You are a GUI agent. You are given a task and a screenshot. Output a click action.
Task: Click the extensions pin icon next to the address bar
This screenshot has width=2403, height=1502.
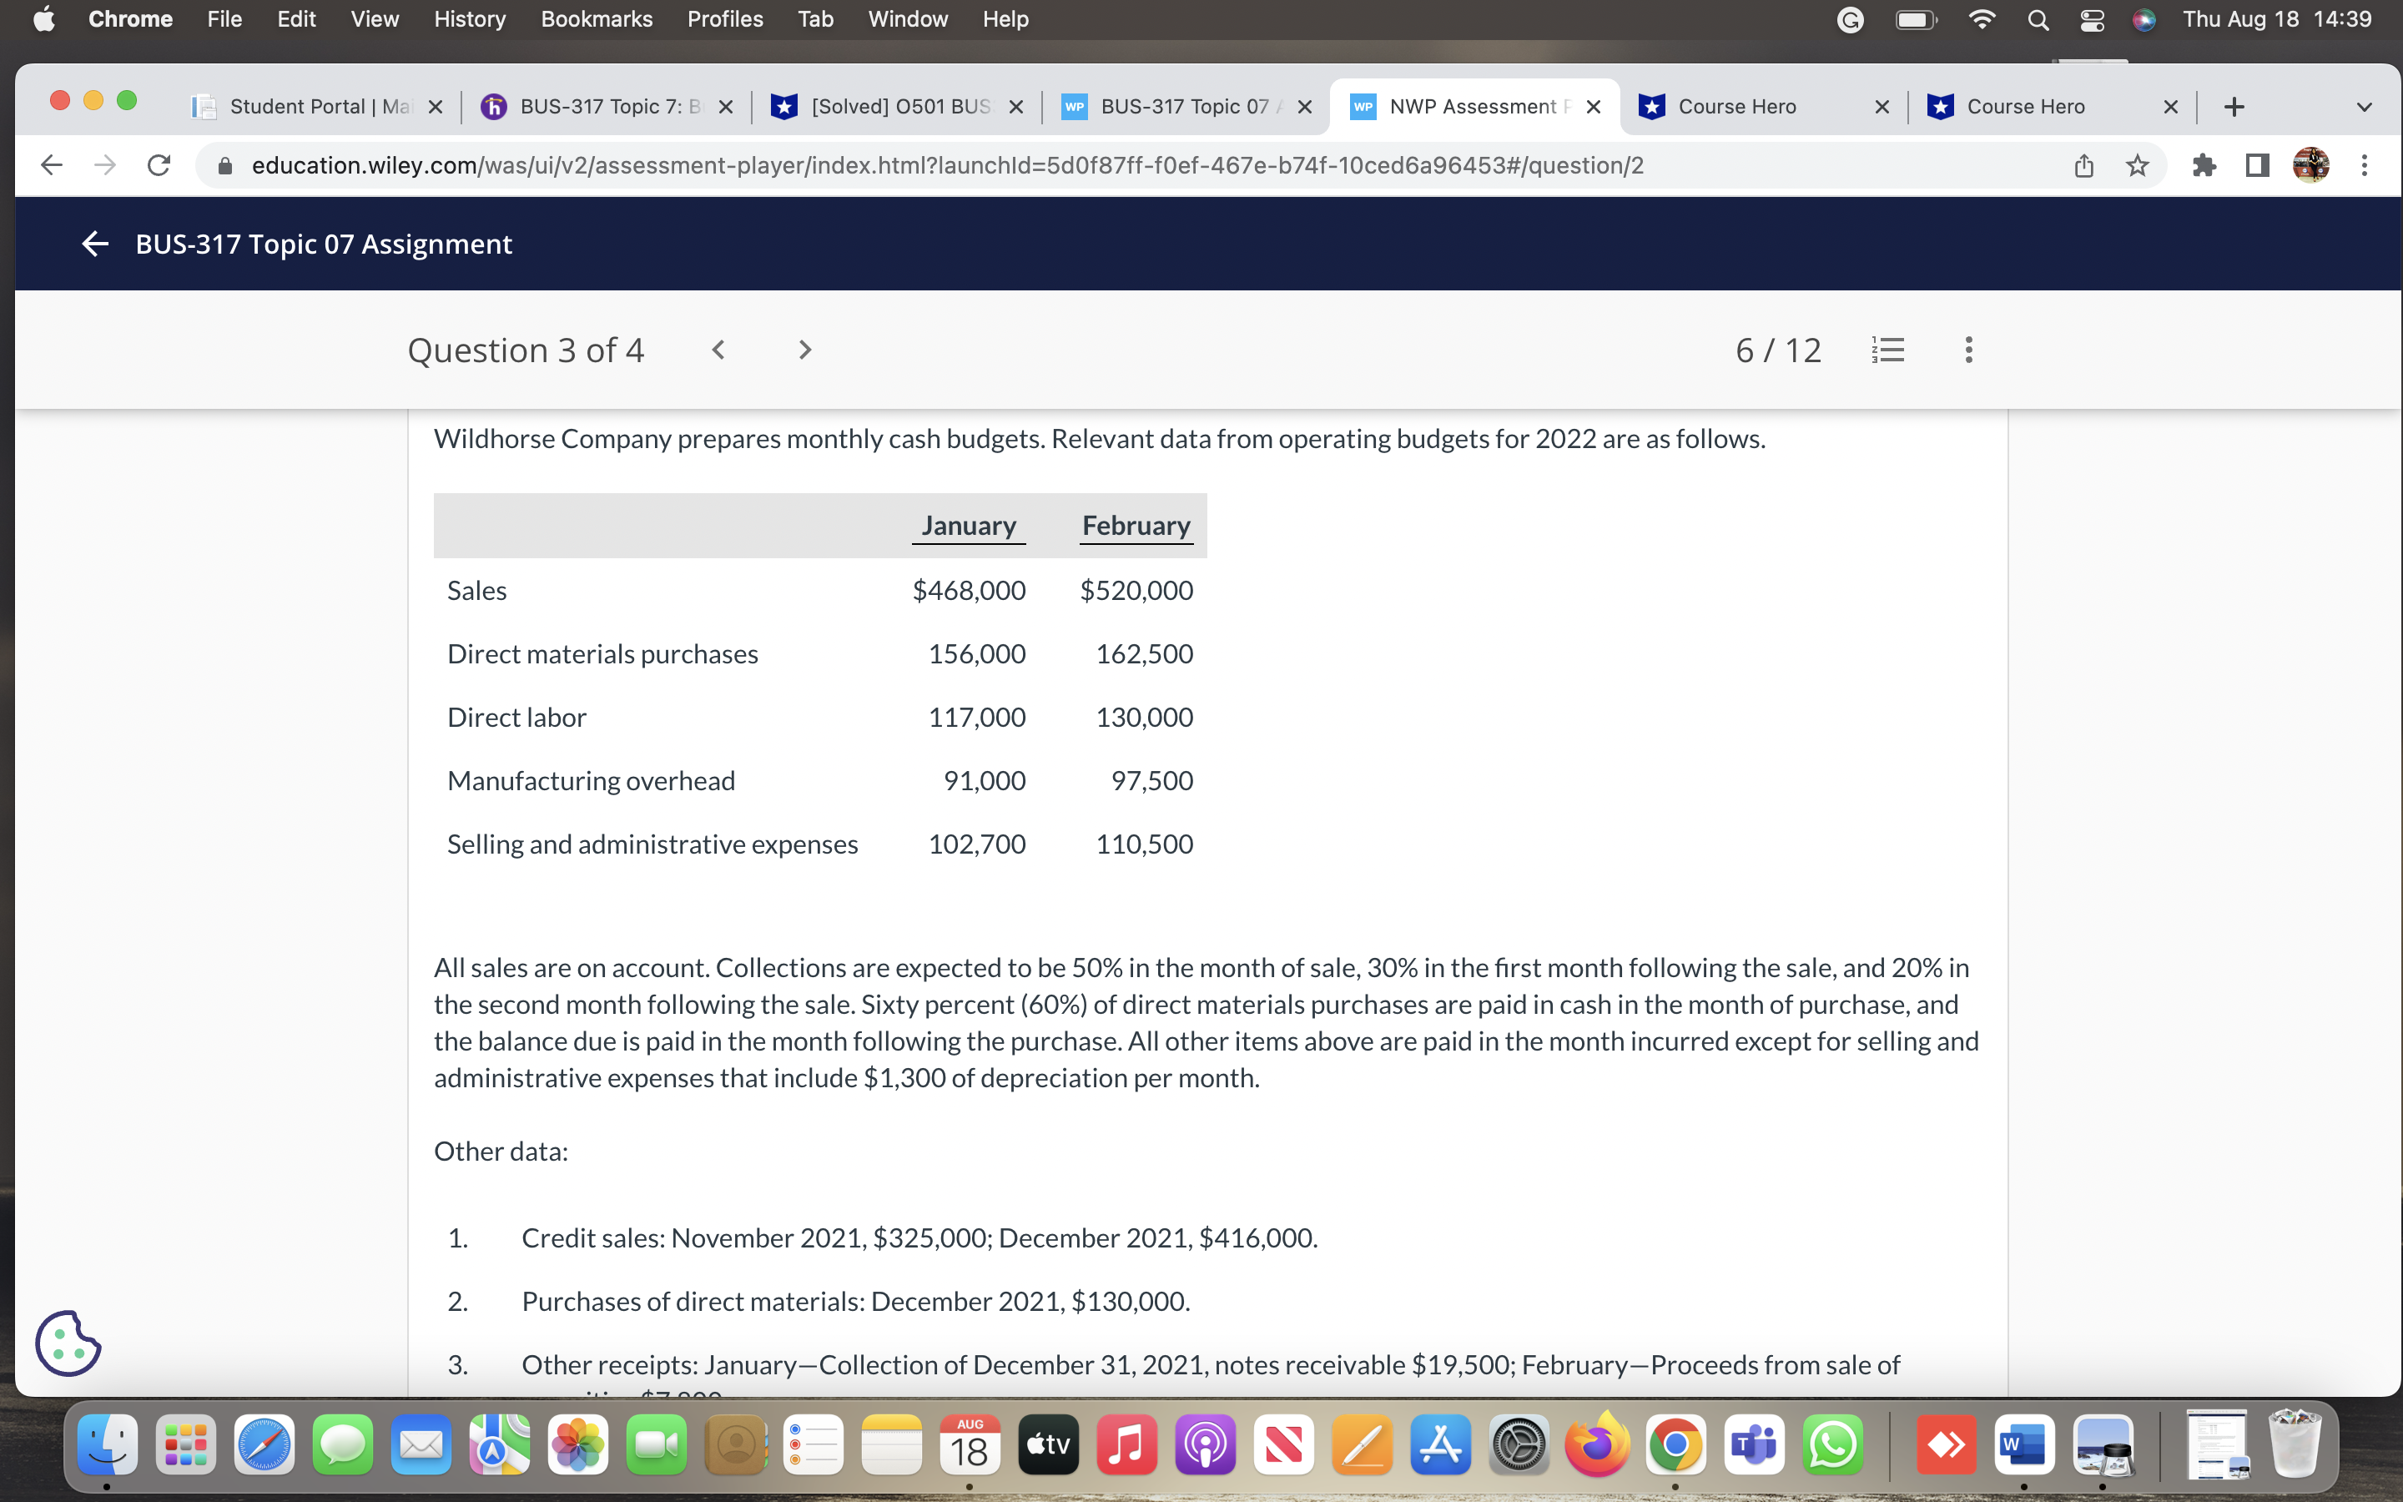pos(2204,165)
